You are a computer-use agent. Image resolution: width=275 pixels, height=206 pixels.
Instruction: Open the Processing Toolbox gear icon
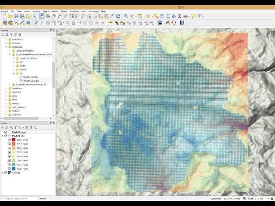174,16
